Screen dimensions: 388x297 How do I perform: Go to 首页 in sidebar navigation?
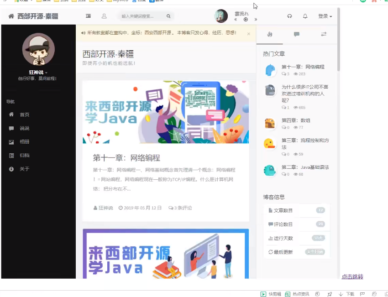point(25,115)
